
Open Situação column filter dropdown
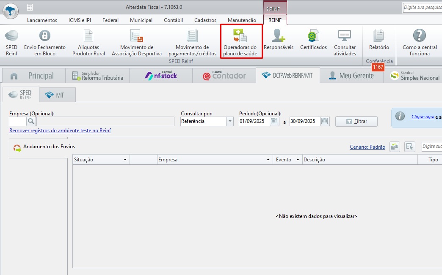125,160
